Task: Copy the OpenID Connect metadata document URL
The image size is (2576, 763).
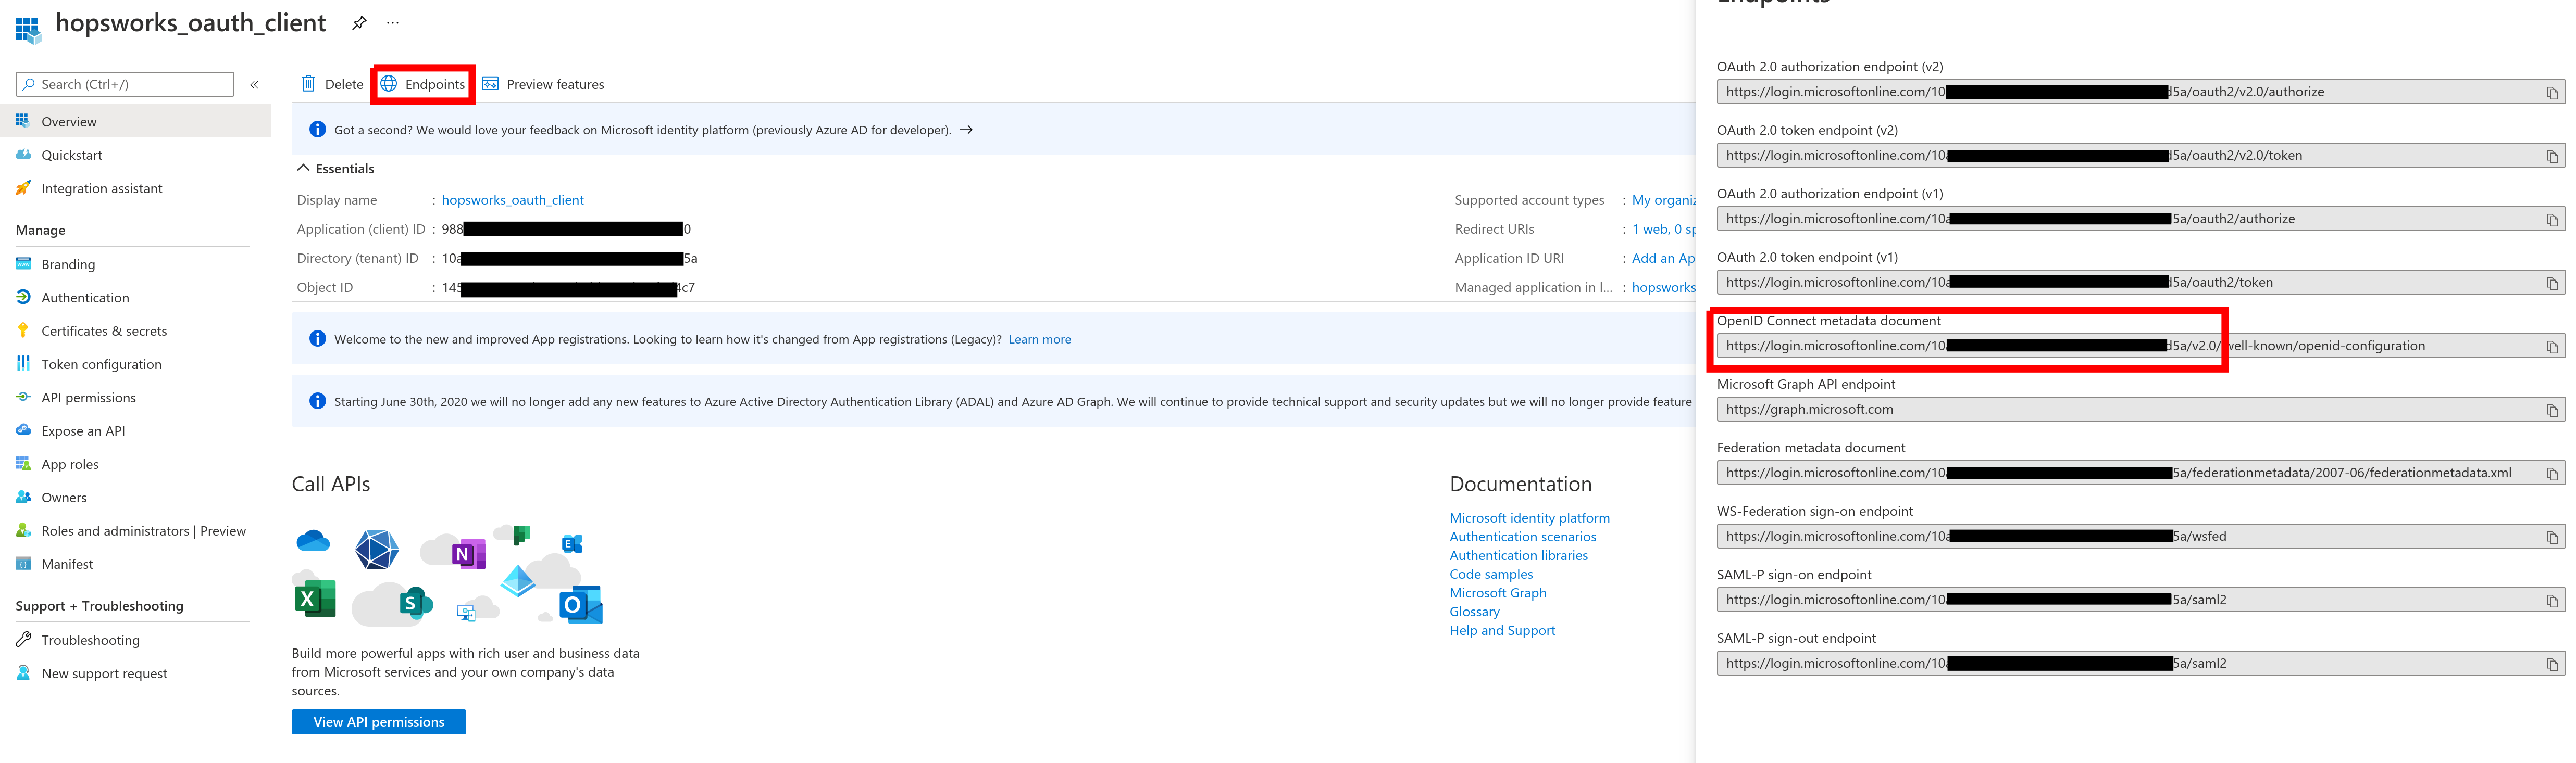Action: 2551,347
